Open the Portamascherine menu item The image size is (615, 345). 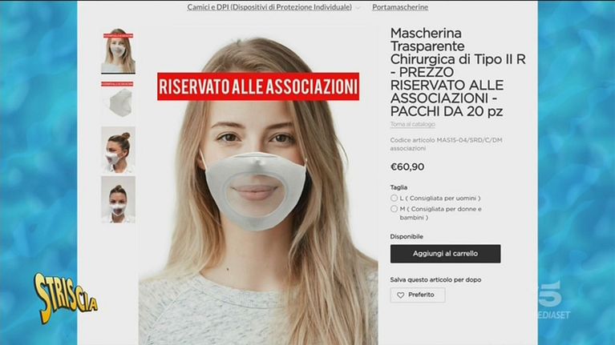pos(400,7)
